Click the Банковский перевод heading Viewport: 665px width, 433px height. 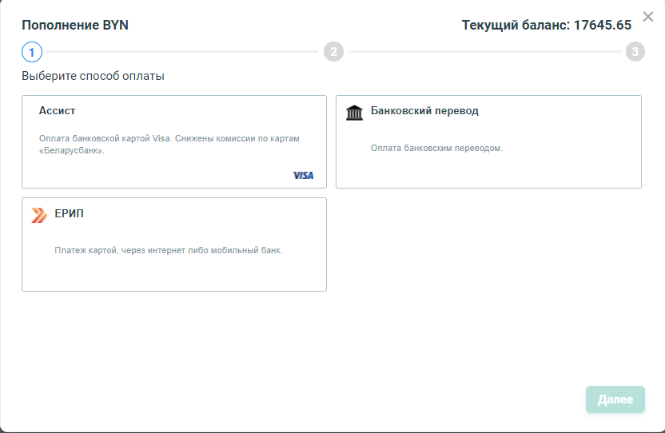tap(424, 111)
